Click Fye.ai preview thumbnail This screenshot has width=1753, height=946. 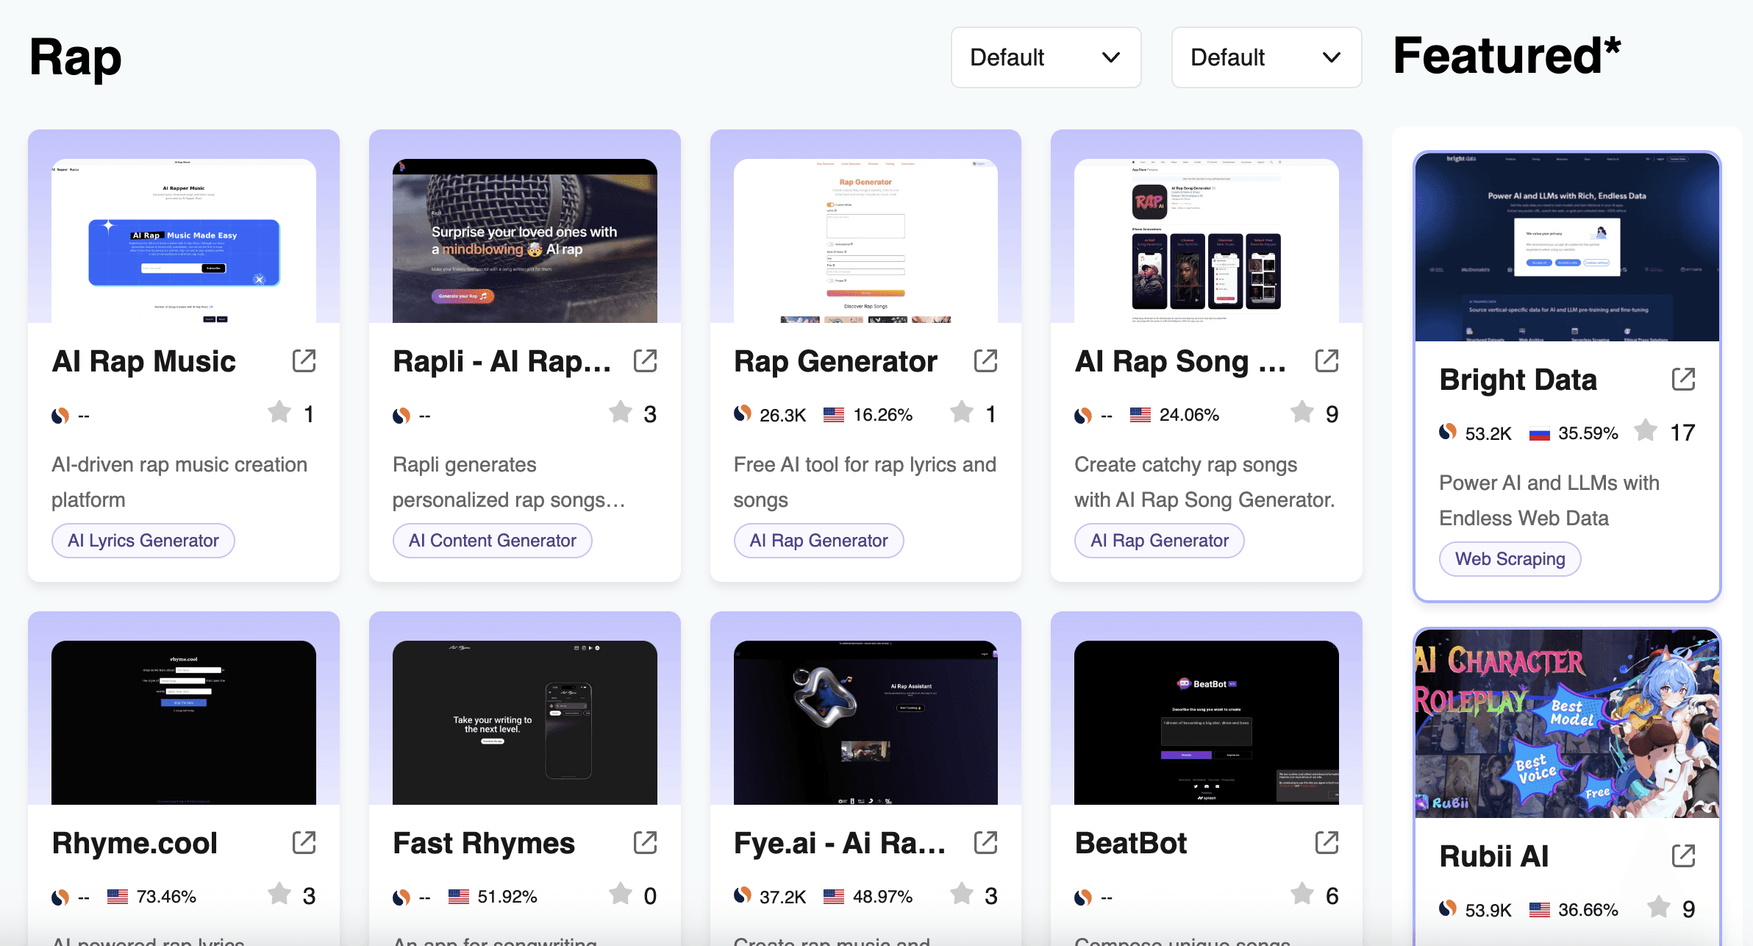point(865,722)
